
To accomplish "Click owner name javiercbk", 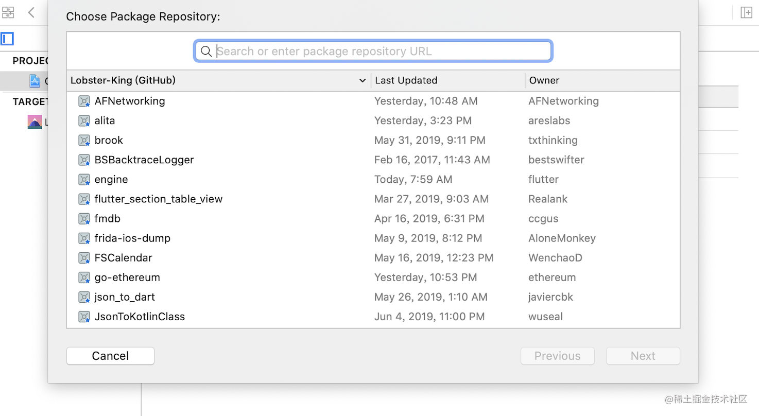I will coord(550,297).
